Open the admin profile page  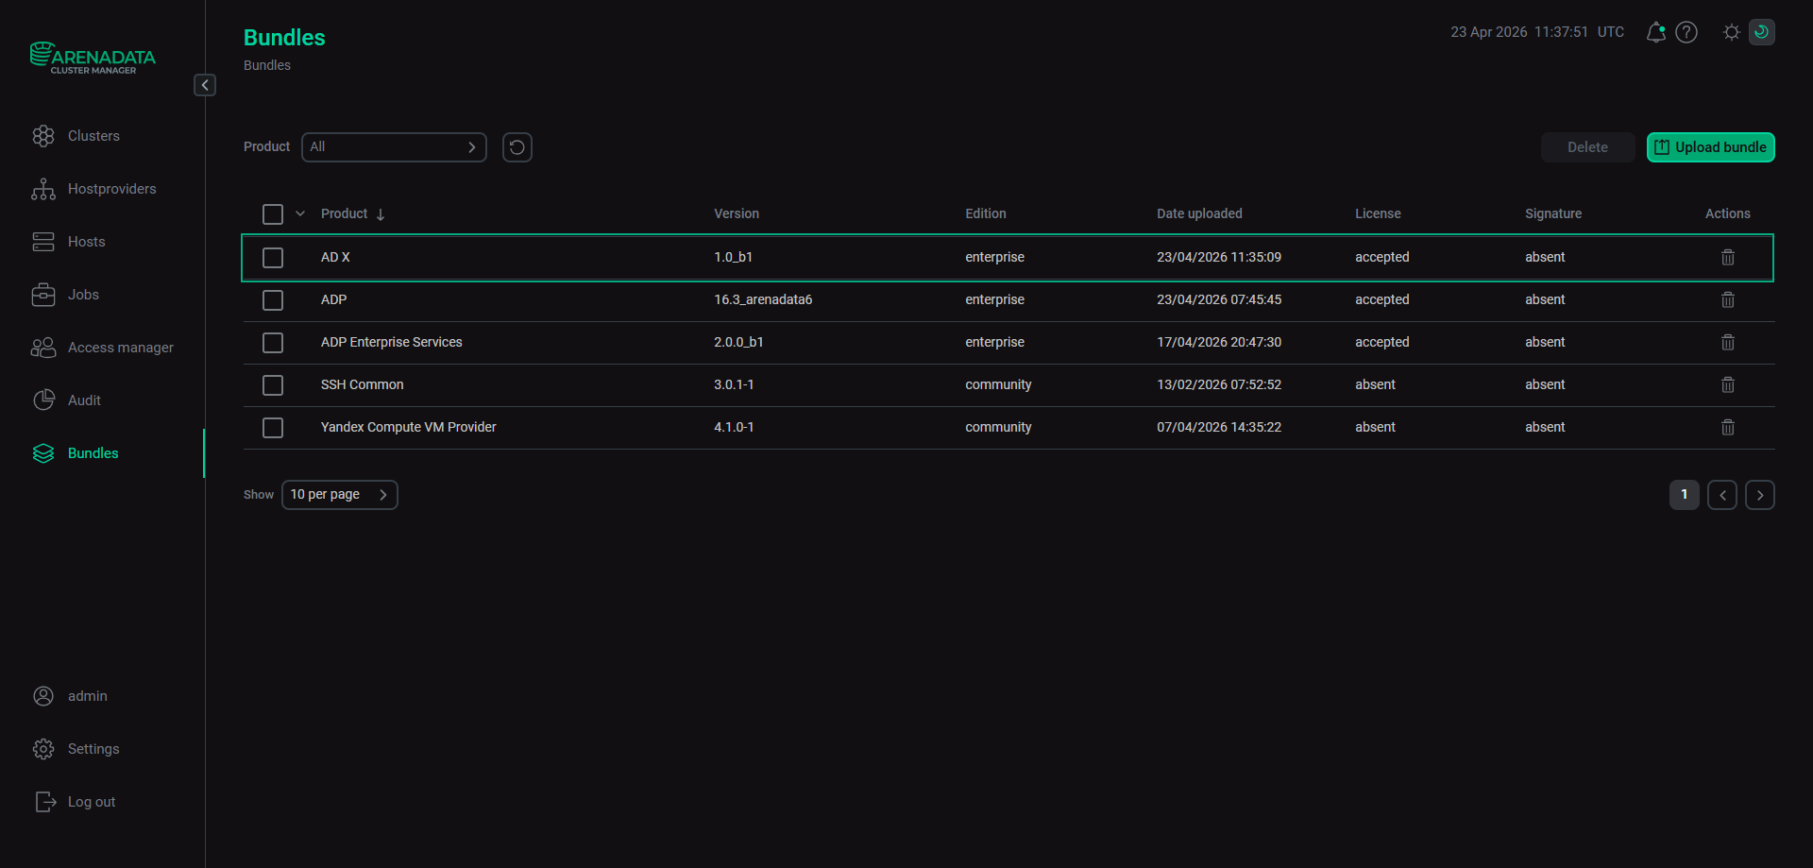click(x=87, y=696)
